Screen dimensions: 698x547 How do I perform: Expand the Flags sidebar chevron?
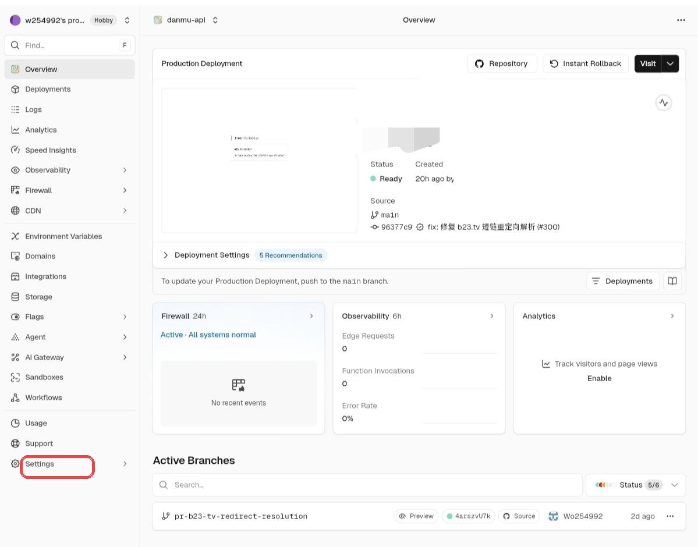(x=125, y=317)
